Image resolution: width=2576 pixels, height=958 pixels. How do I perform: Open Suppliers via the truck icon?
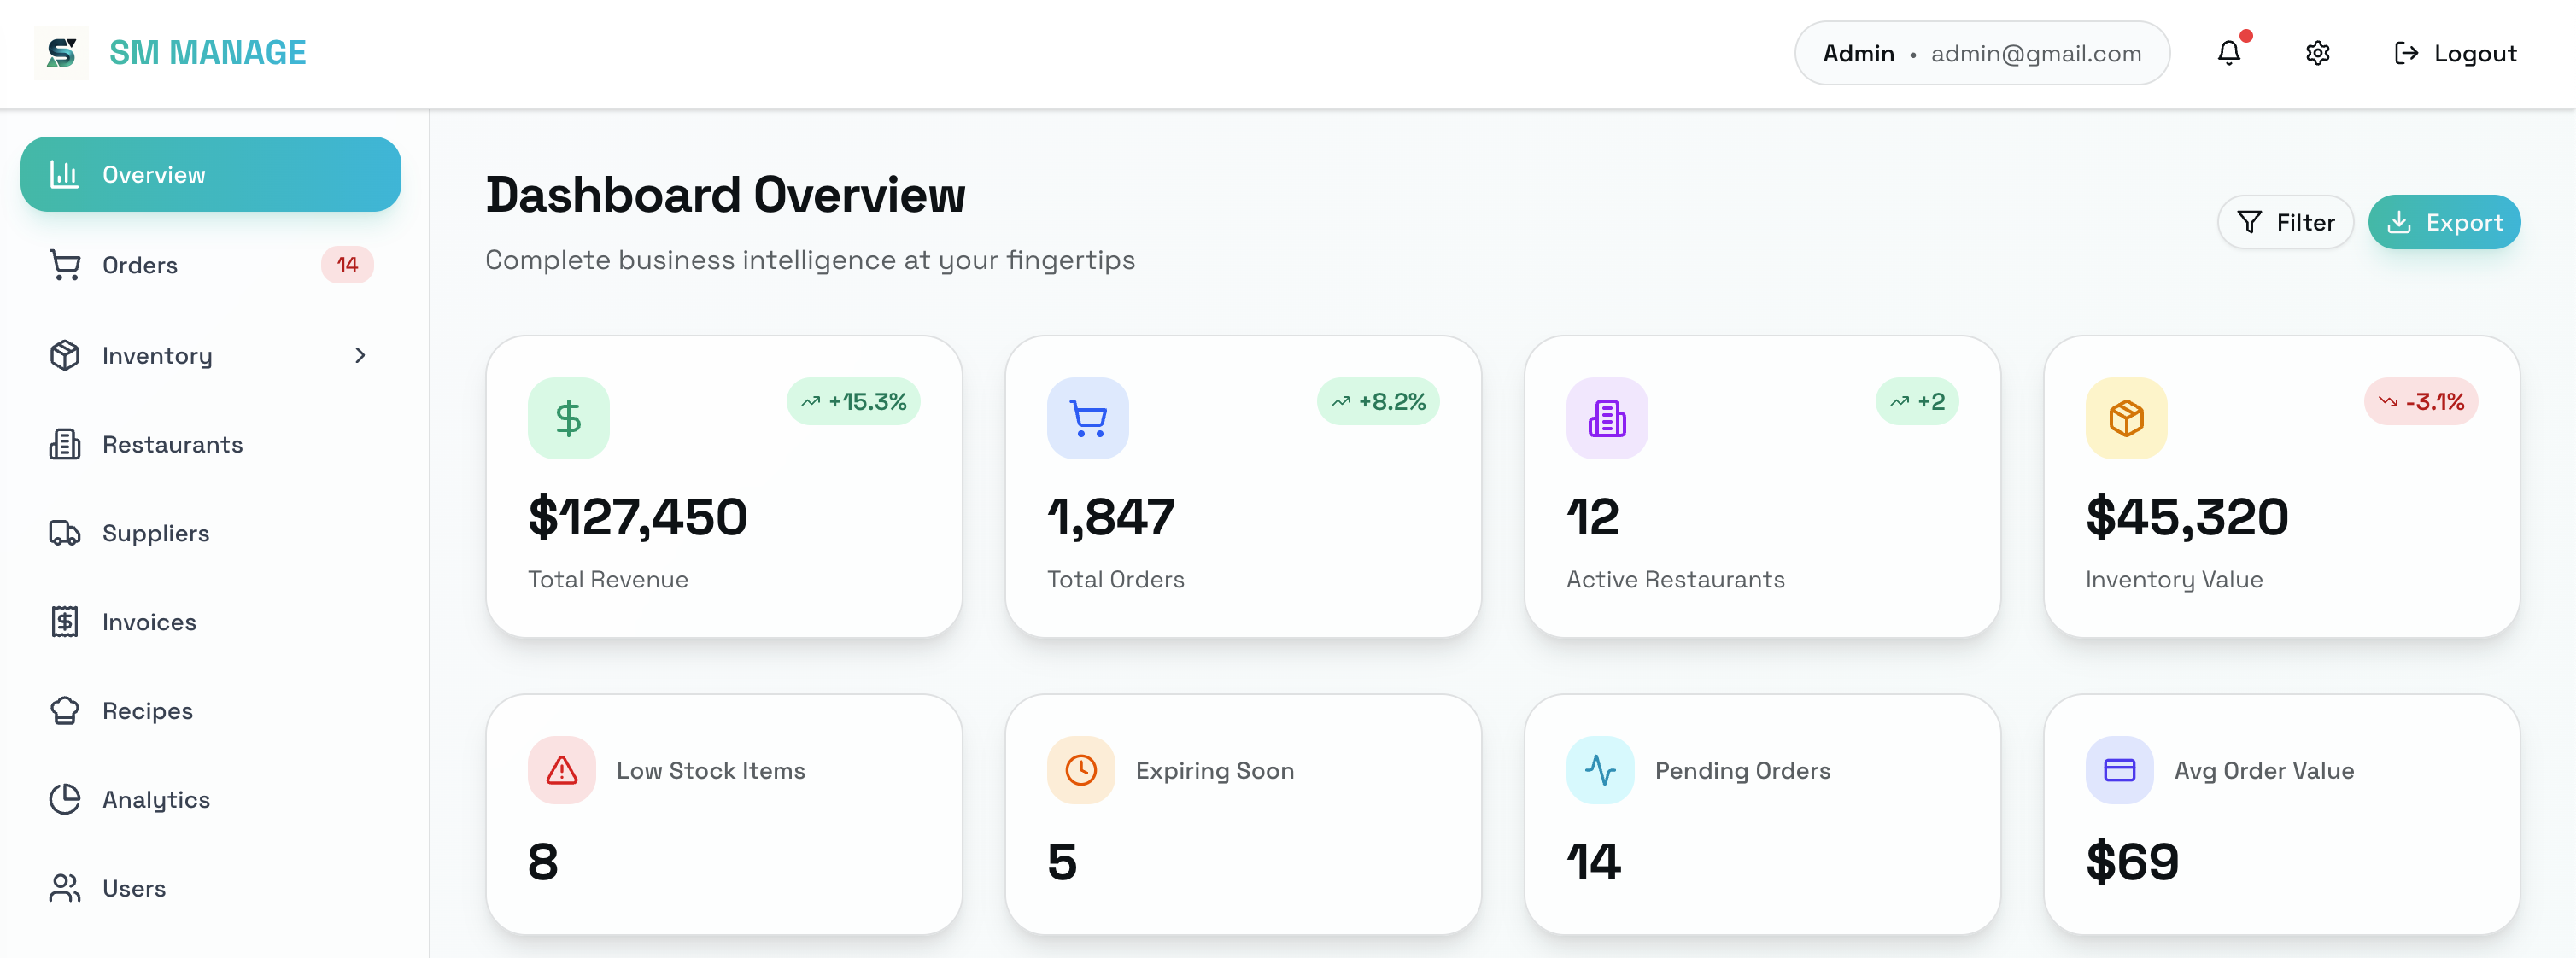(64, 532)
